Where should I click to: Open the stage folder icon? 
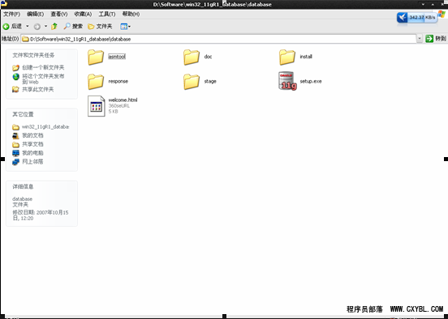pyautogui.click(x=192, y=82)
